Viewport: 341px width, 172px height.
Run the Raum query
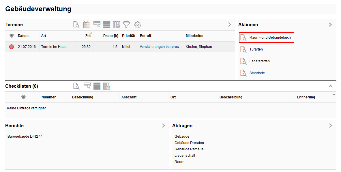click(179, 162)
